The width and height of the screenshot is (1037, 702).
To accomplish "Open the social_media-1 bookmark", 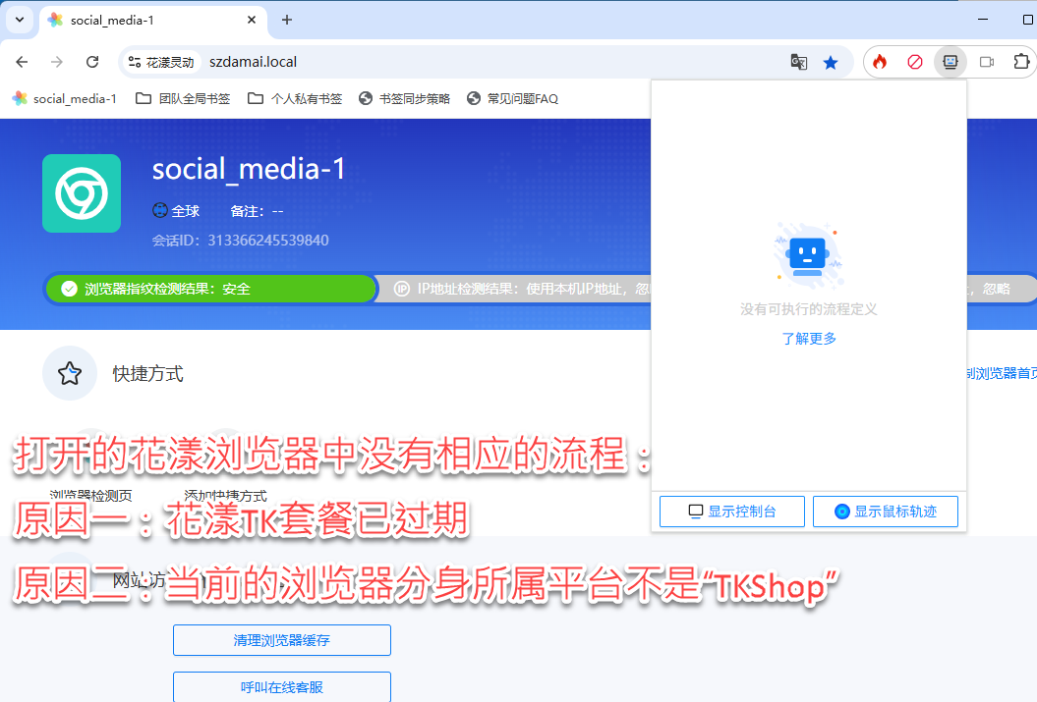I will pyautogui.click(x=64, y=98).
